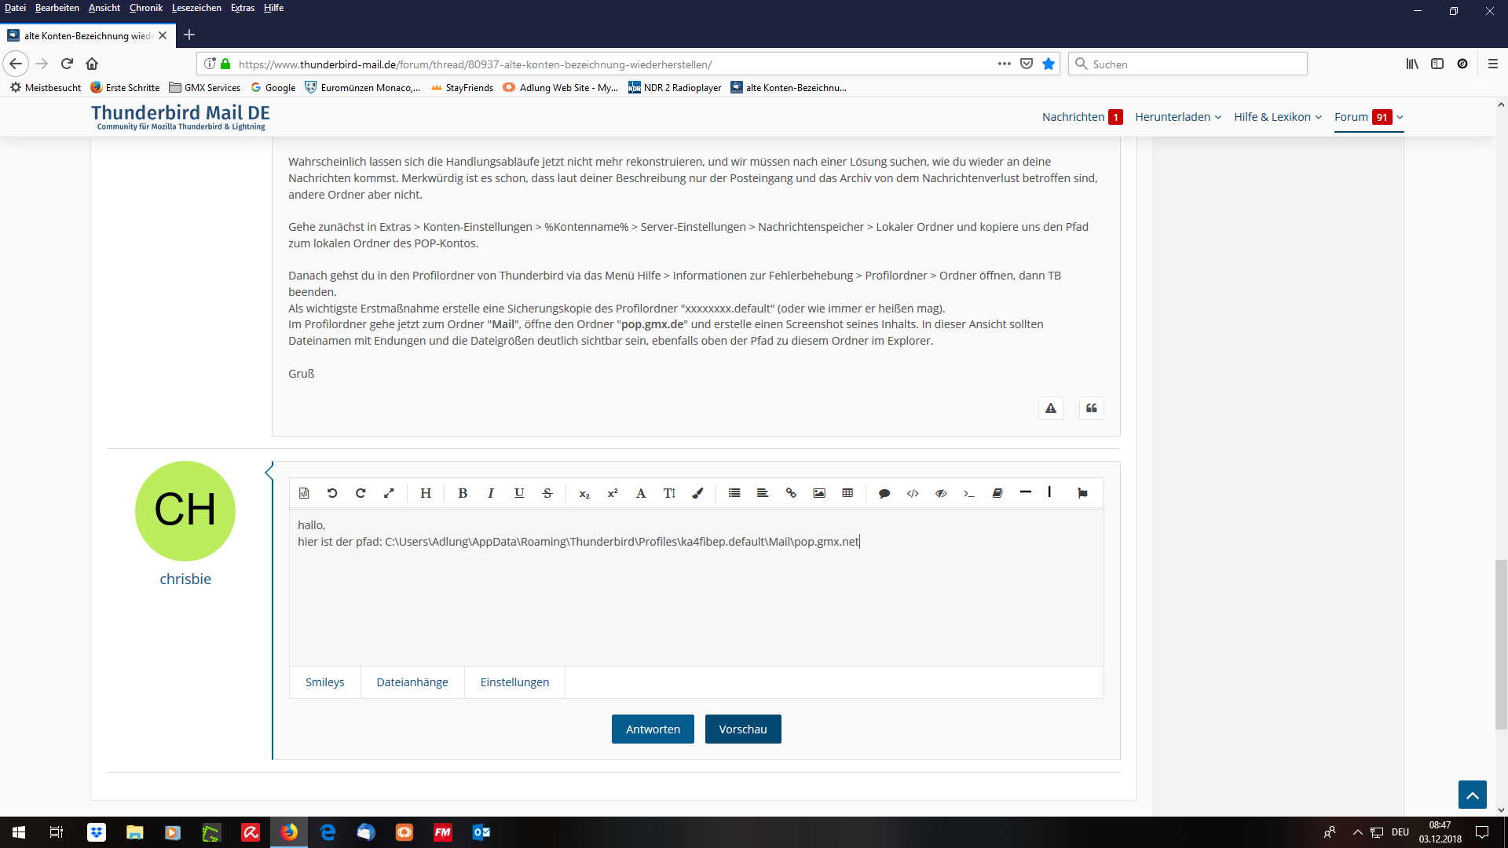Image resolution: width=1508 pixels, height=848 pixels.
Task: Pick text color with paintbrush icon
Action: [697, 493]
